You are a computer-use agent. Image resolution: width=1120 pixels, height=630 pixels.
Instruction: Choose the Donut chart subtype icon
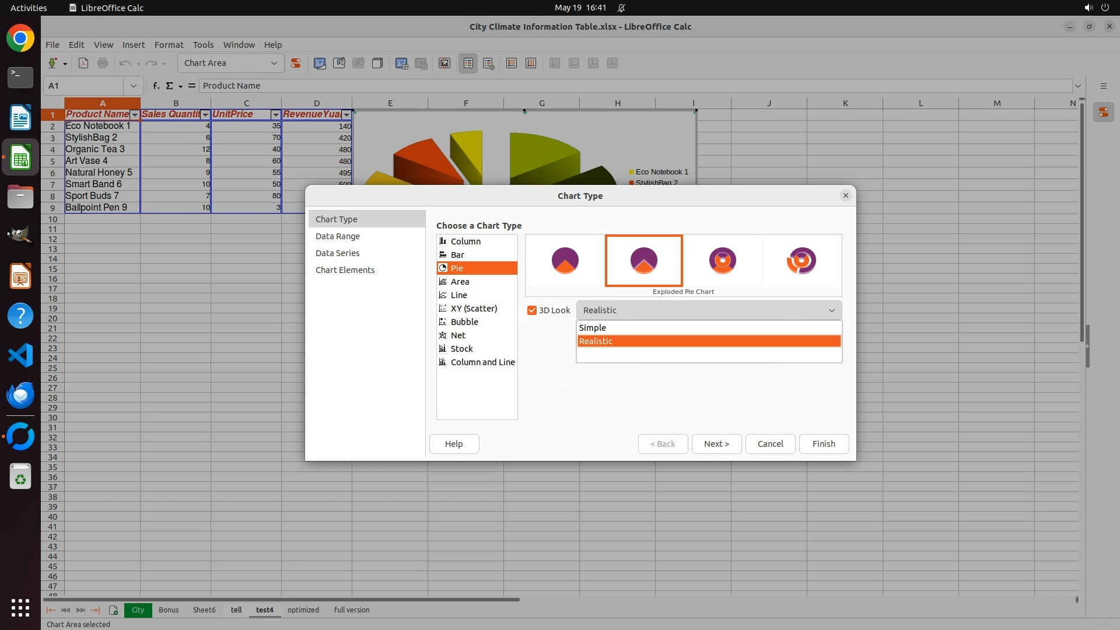point(722,260)
